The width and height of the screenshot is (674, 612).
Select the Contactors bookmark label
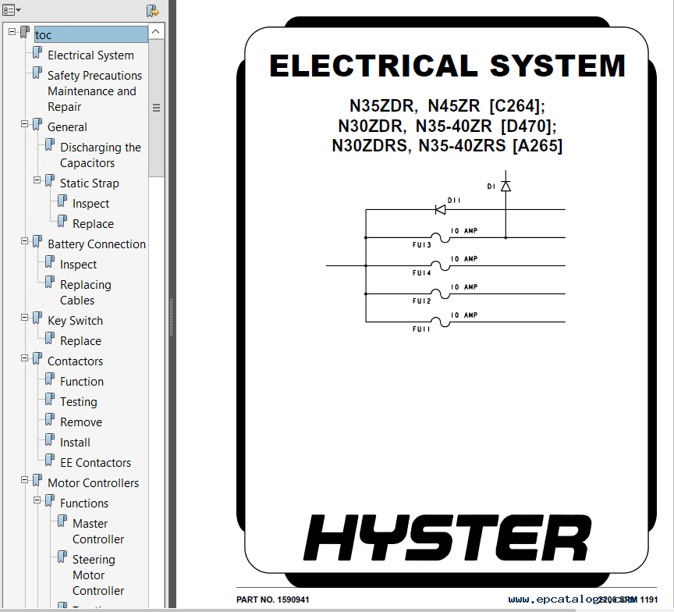(75, 361)
